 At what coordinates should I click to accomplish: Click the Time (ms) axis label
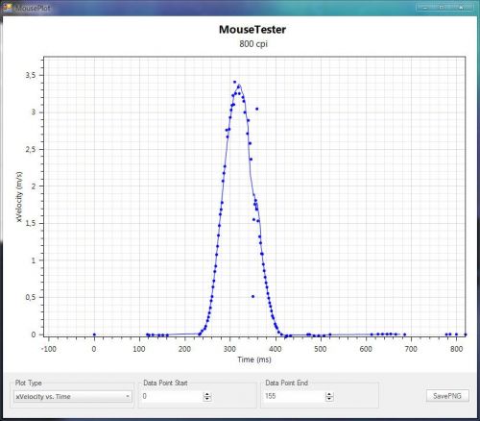(254, 359)
